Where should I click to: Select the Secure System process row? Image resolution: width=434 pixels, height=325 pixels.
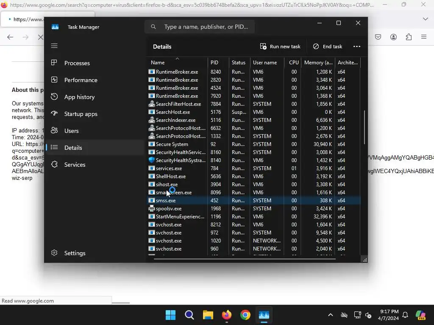coord(253,144)
